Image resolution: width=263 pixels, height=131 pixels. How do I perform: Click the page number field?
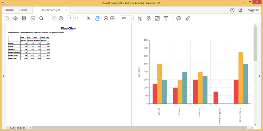pyautogui.click(x=70, y=19)
